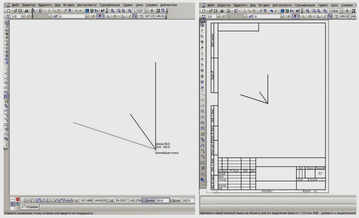Click Print icon in left window toolbar
This screenshot has height=218, width=359.
(x=26, y=10)
